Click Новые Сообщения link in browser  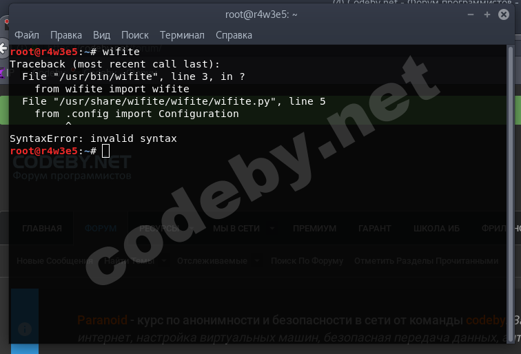tap(55, 261)
